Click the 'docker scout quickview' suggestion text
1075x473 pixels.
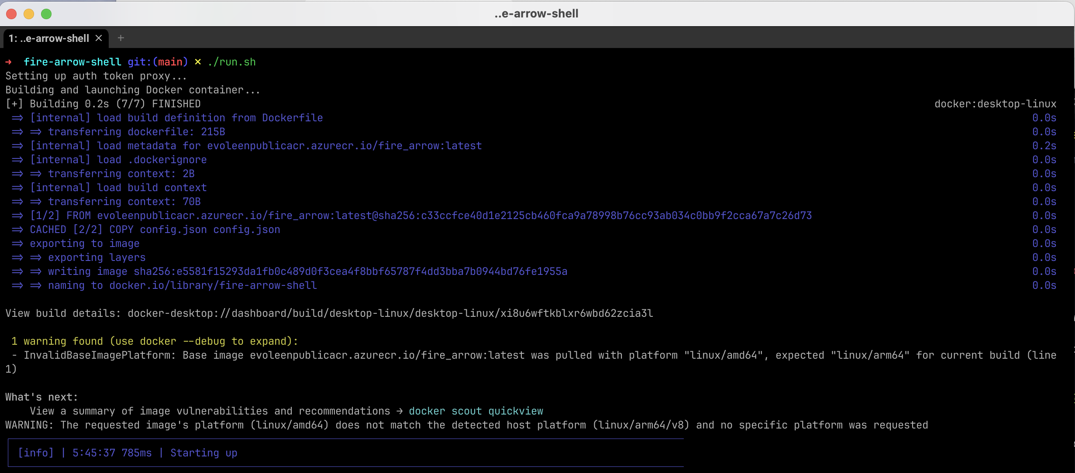[x=475, y=411]
